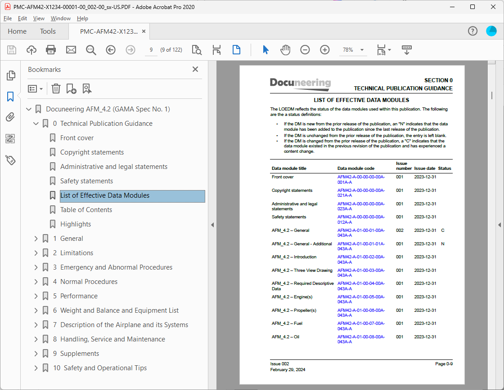Image resolution: width=504 pixels, height=390 pixels.
Task: Open the Tags panel icon
Action: [10, 160]
